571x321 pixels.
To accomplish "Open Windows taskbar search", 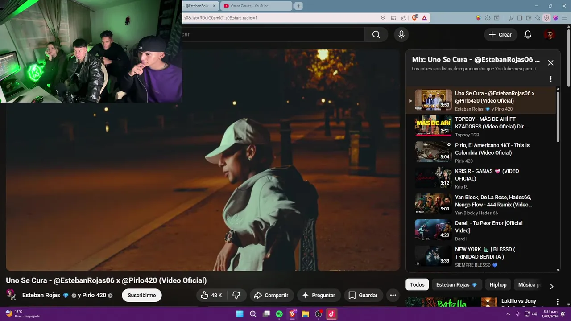I will [253, 314].
